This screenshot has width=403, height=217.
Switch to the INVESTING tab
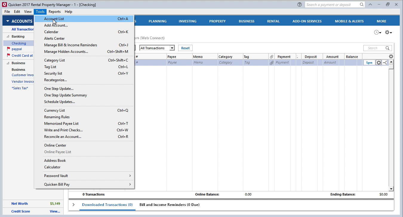pos(187,21)
